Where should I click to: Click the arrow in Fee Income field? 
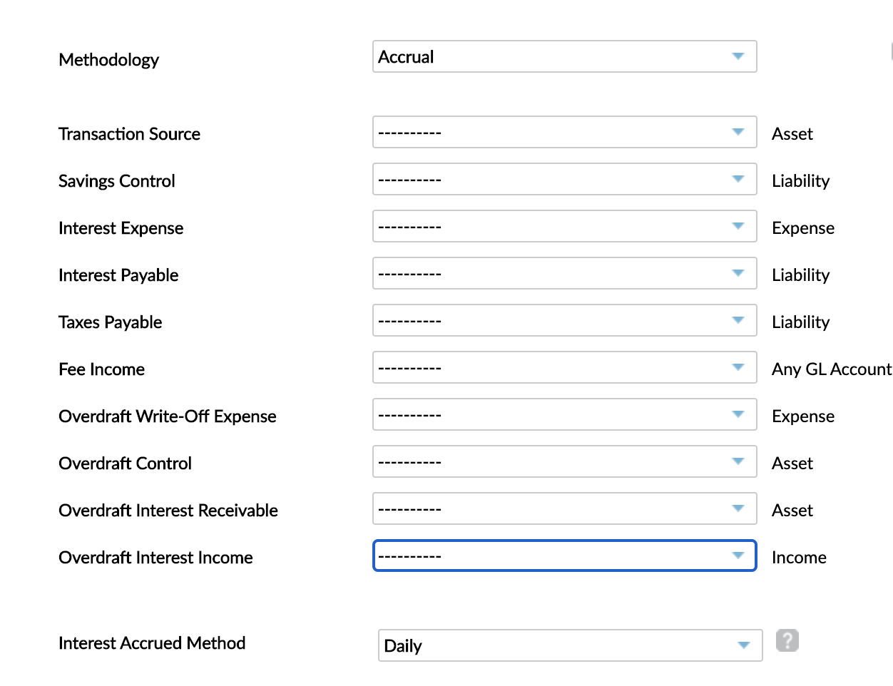[x=738, y=367]
